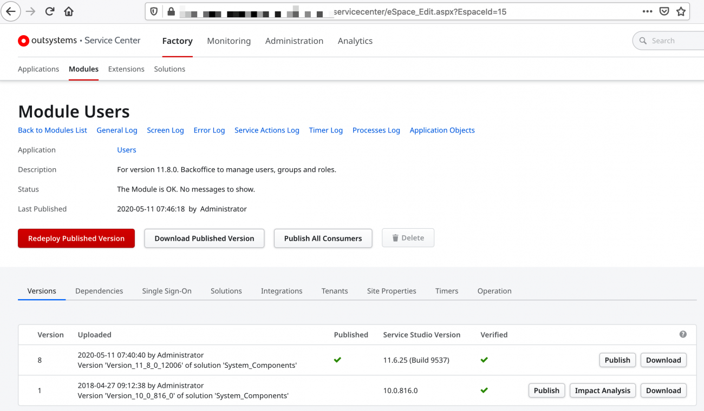704x411 pixels.
Task: Follow the Back to Modules List link
Action: point(53,130)
